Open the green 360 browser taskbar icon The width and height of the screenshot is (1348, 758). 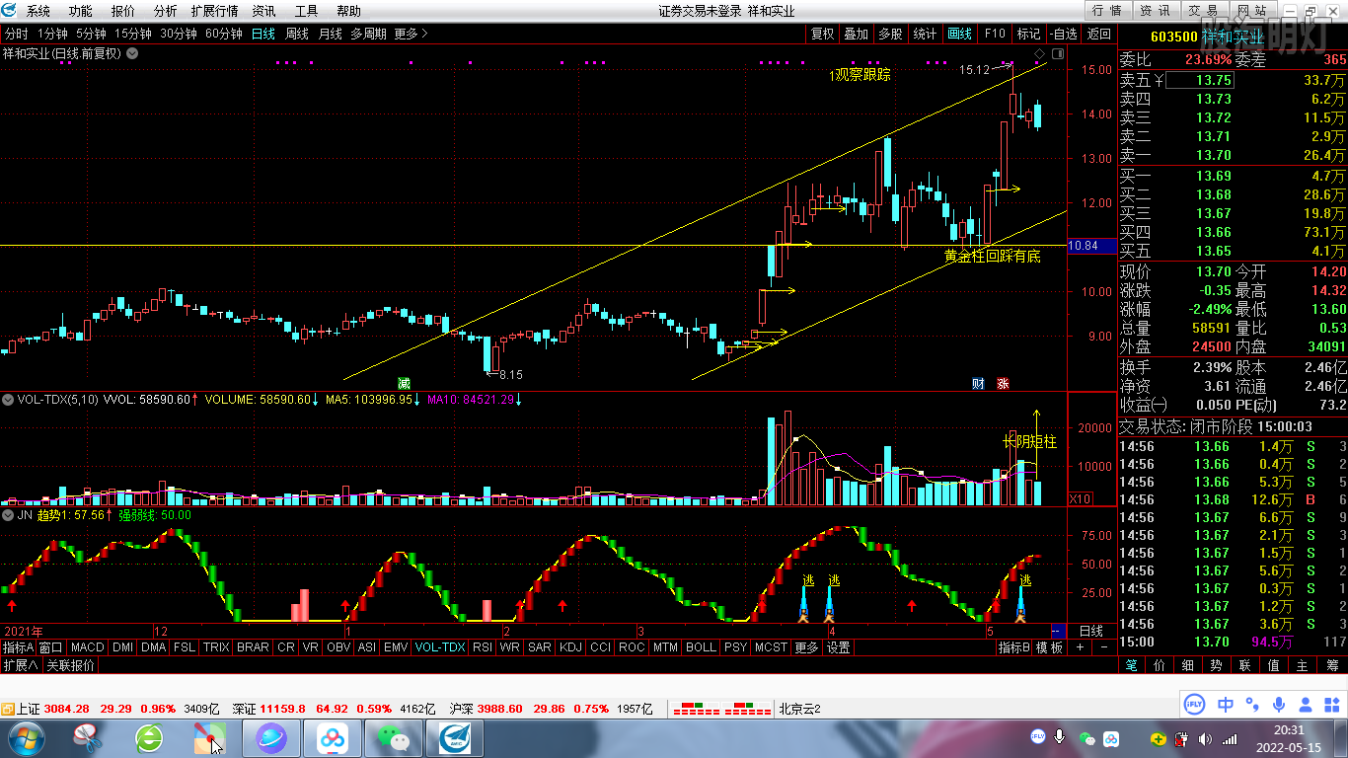click(149, 738)
